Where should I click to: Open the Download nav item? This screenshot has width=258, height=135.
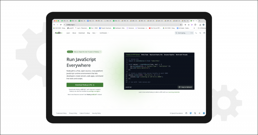[82, 33]
